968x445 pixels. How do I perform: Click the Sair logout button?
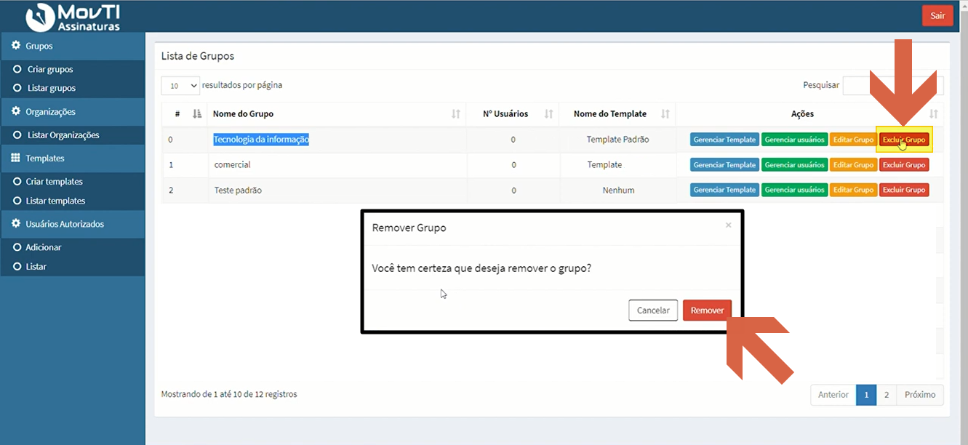coord(937,15)
